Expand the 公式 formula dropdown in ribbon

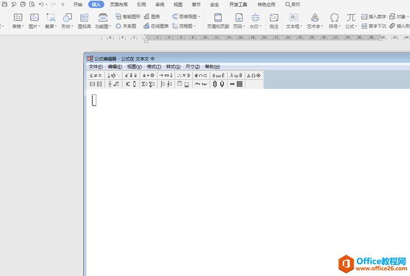pyautogui.click(x=351, y=26)
